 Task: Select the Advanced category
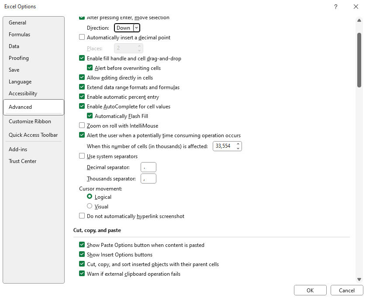34,107
